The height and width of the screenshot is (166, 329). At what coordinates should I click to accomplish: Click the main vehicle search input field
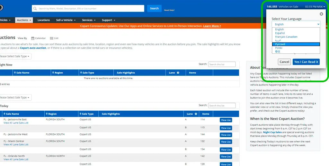(88, 9)
